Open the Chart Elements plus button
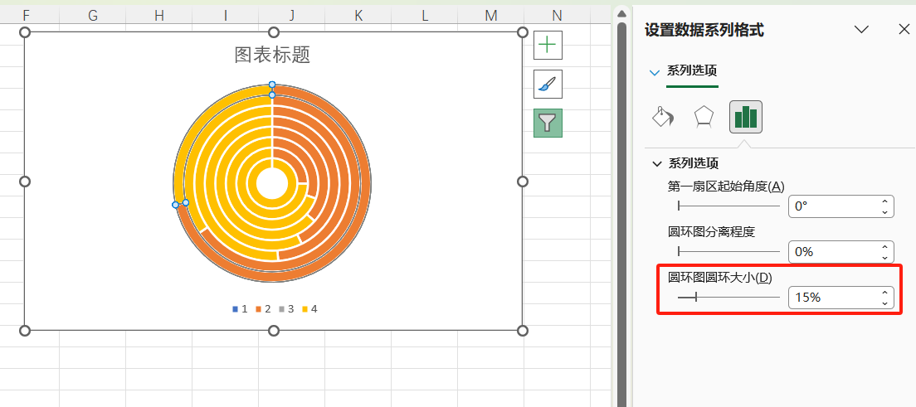This screenshot has height=407, width=916. pyautogui.click(x=548, y=46)
